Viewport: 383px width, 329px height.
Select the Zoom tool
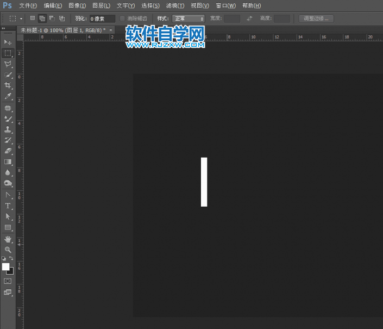click(x=8, y=250)
